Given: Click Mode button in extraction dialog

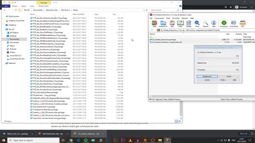Looking at the screenshot, I should click(223, 80).
